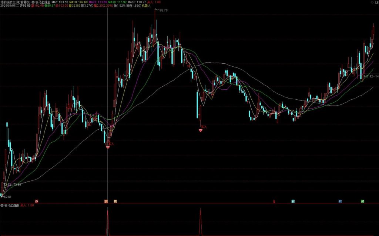379x236 pixels.
Task: Click the 192.70 high price label
Action: pos(162,10)
